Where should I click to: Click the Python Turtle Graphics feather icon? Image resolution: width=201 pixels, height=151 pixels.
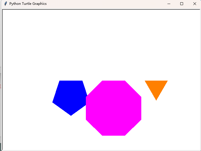5,4
